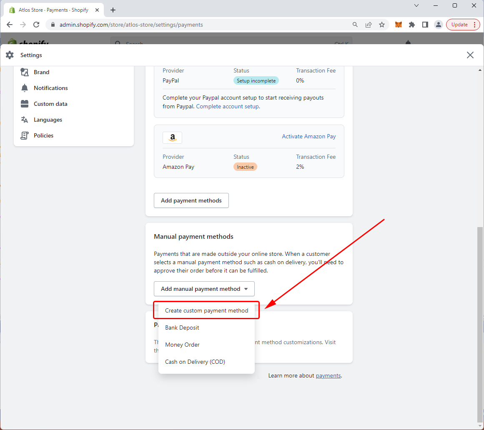Open Notifications settings

(x=50, y=88)
